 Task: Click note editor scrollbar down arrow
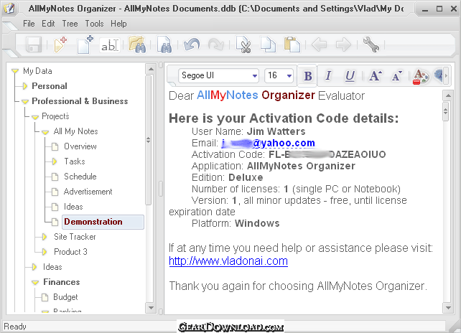[448, 308]
